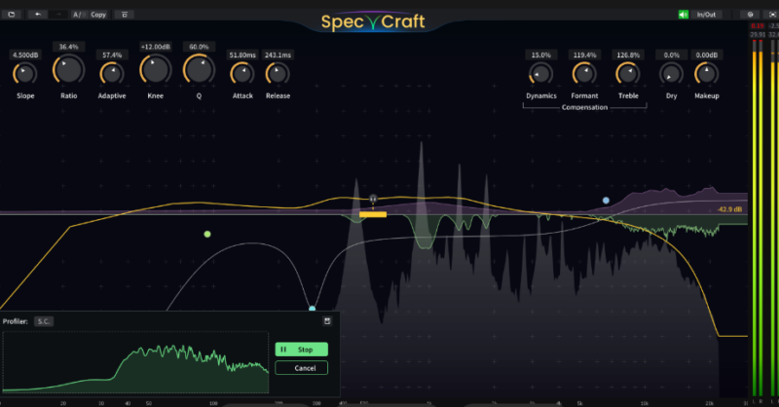This screenshot has height=407, width=779.
Task: Click the Knee value field +12.00dB
Action: [x=156, y=47]
